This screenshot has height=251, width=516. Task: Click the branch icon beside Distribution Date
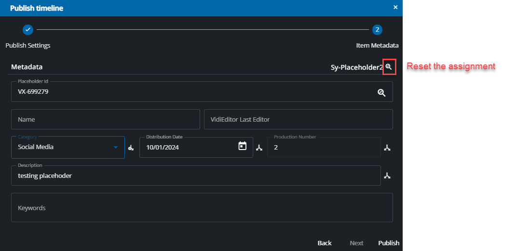[x=259, y=148]
